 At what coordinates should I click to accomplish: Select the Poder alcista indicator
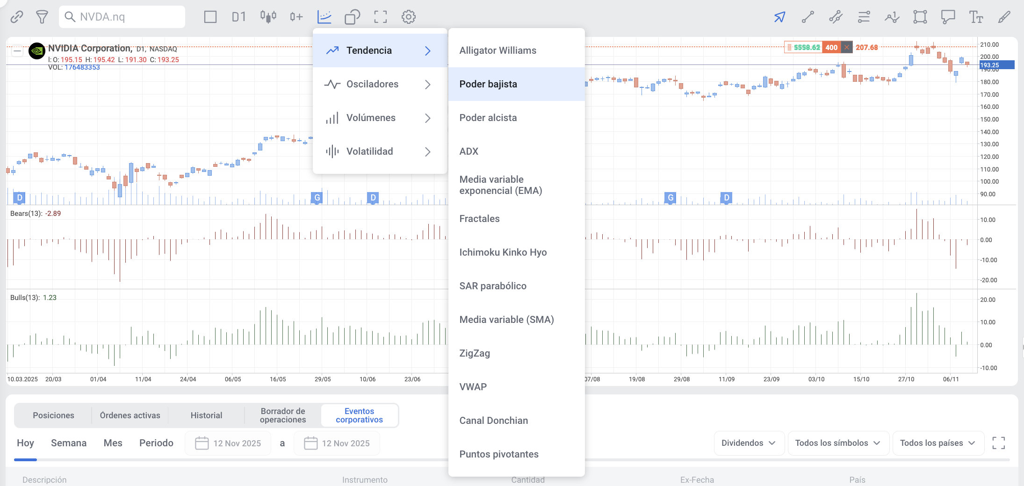click(x=517, y=118)
